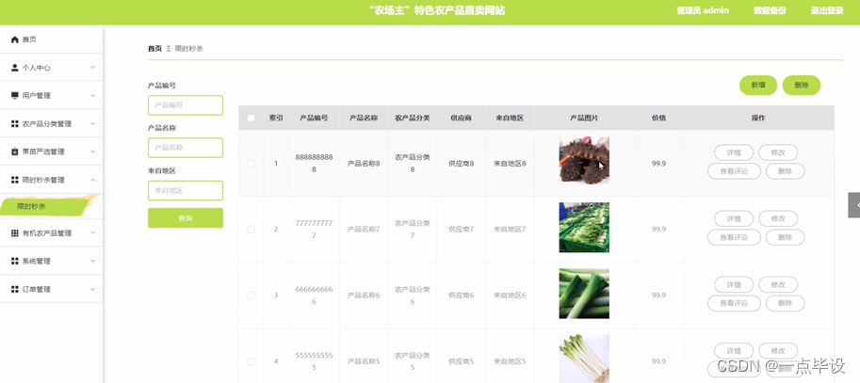The image size is (860, 383).
Task: Focus the 来自地区 input field
Action: tap(186, 191)
